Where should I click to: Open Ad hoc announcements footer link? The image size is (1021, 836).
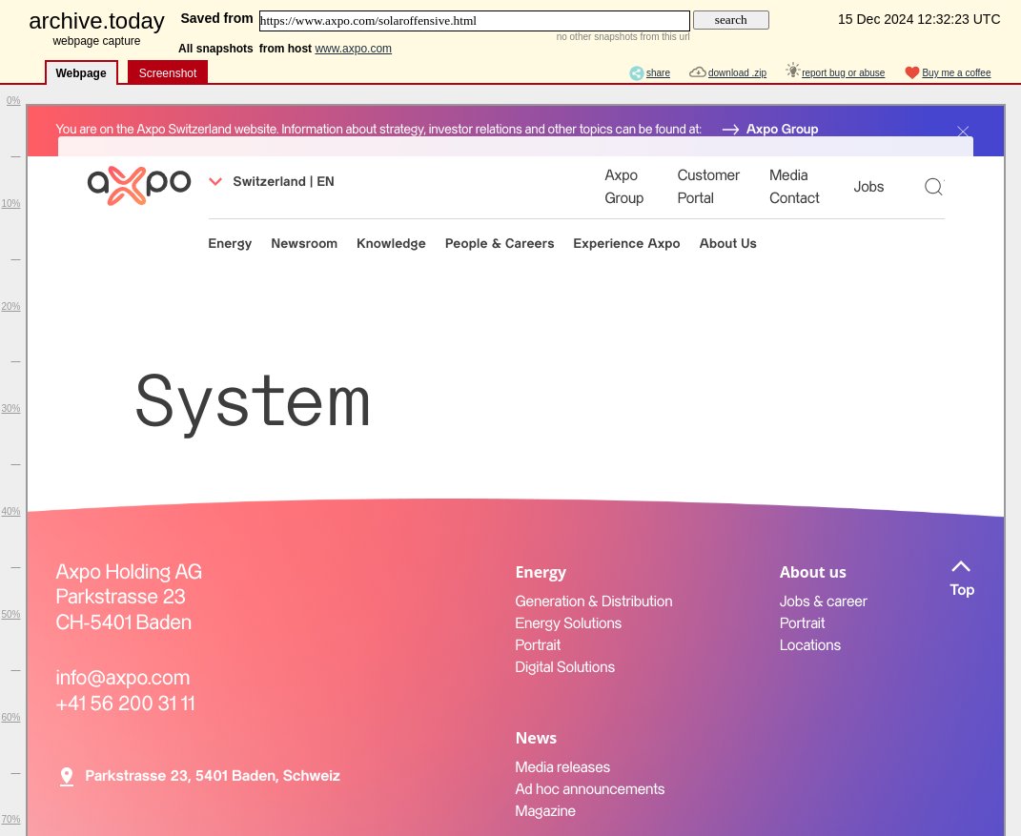pos(590,789)
